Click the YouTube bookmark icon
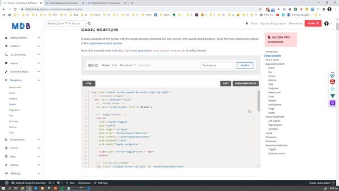Viewport: 339px width, 191px height. coord(278,15)
